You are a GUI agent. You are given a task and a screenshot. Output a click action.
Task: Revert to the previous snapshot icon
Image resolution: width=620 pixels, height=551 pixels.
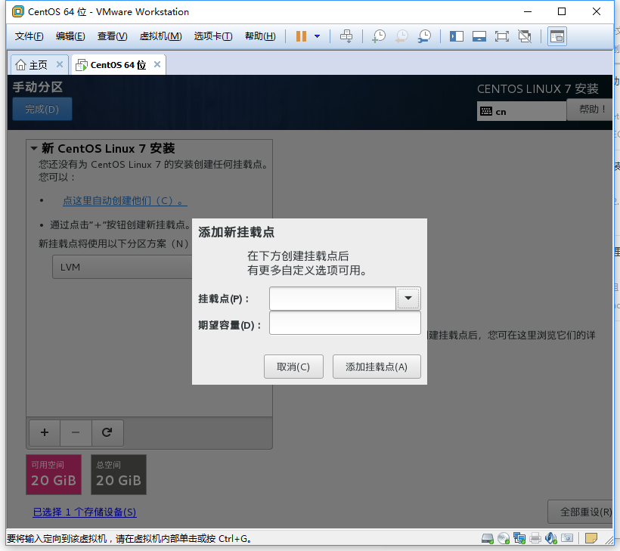click(401, 36)
